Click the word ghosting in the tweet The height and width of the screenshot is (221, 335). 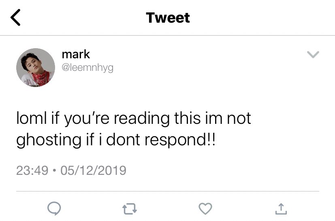pos(49,140)
